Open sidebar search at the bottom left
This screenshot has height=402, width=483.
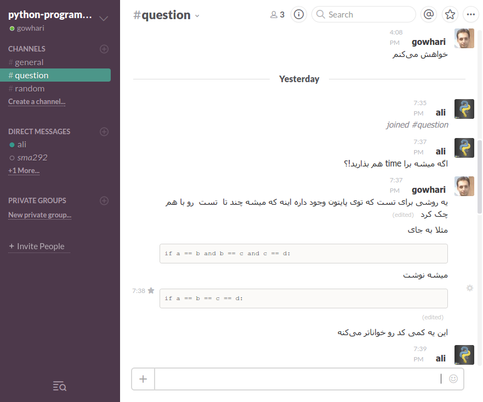[x=59, y=386]
